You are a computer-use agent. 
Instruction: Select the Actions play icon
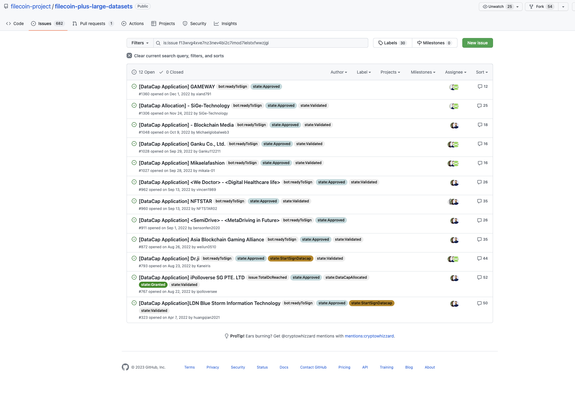[x=124, y=24]
